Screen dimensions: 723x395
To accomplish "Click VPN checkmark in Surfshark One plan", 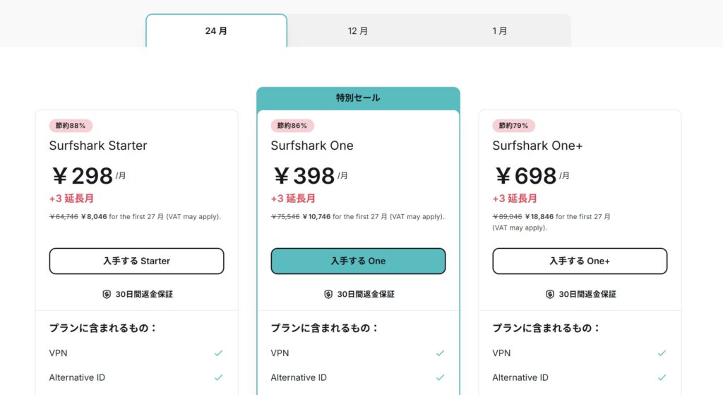I will (x=441, y=353).
